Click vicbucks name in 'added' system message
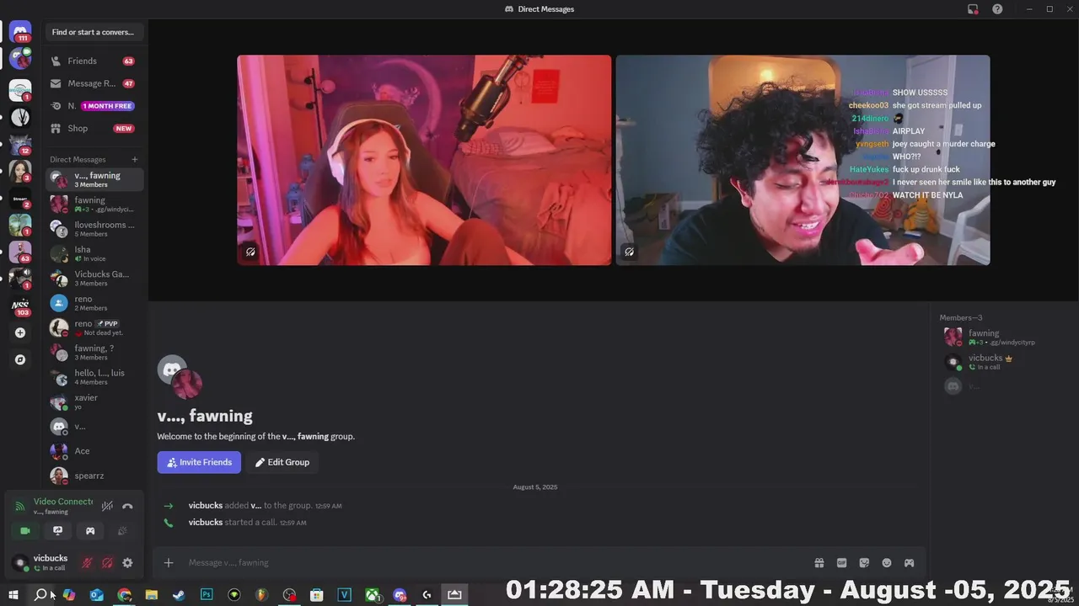The height and width of the screenshot is (606, 1079). point(206,506)
